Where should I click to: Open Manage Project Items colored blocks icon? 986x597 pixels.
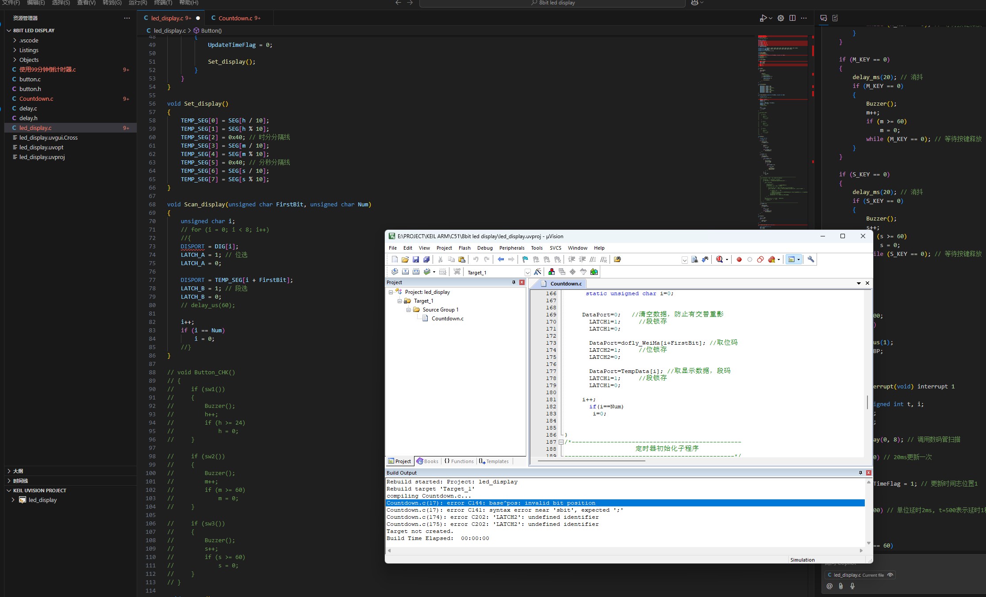pyautogui.click(x=552, y=272)
